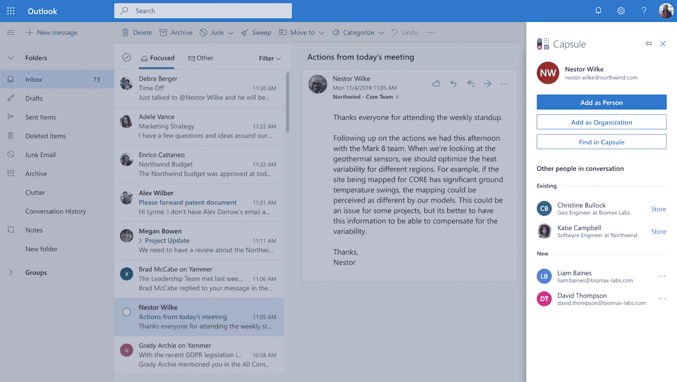Click the Search input field
Image resolution: width=677 pixels, height=382 pixels.
(x=203, y=10)
